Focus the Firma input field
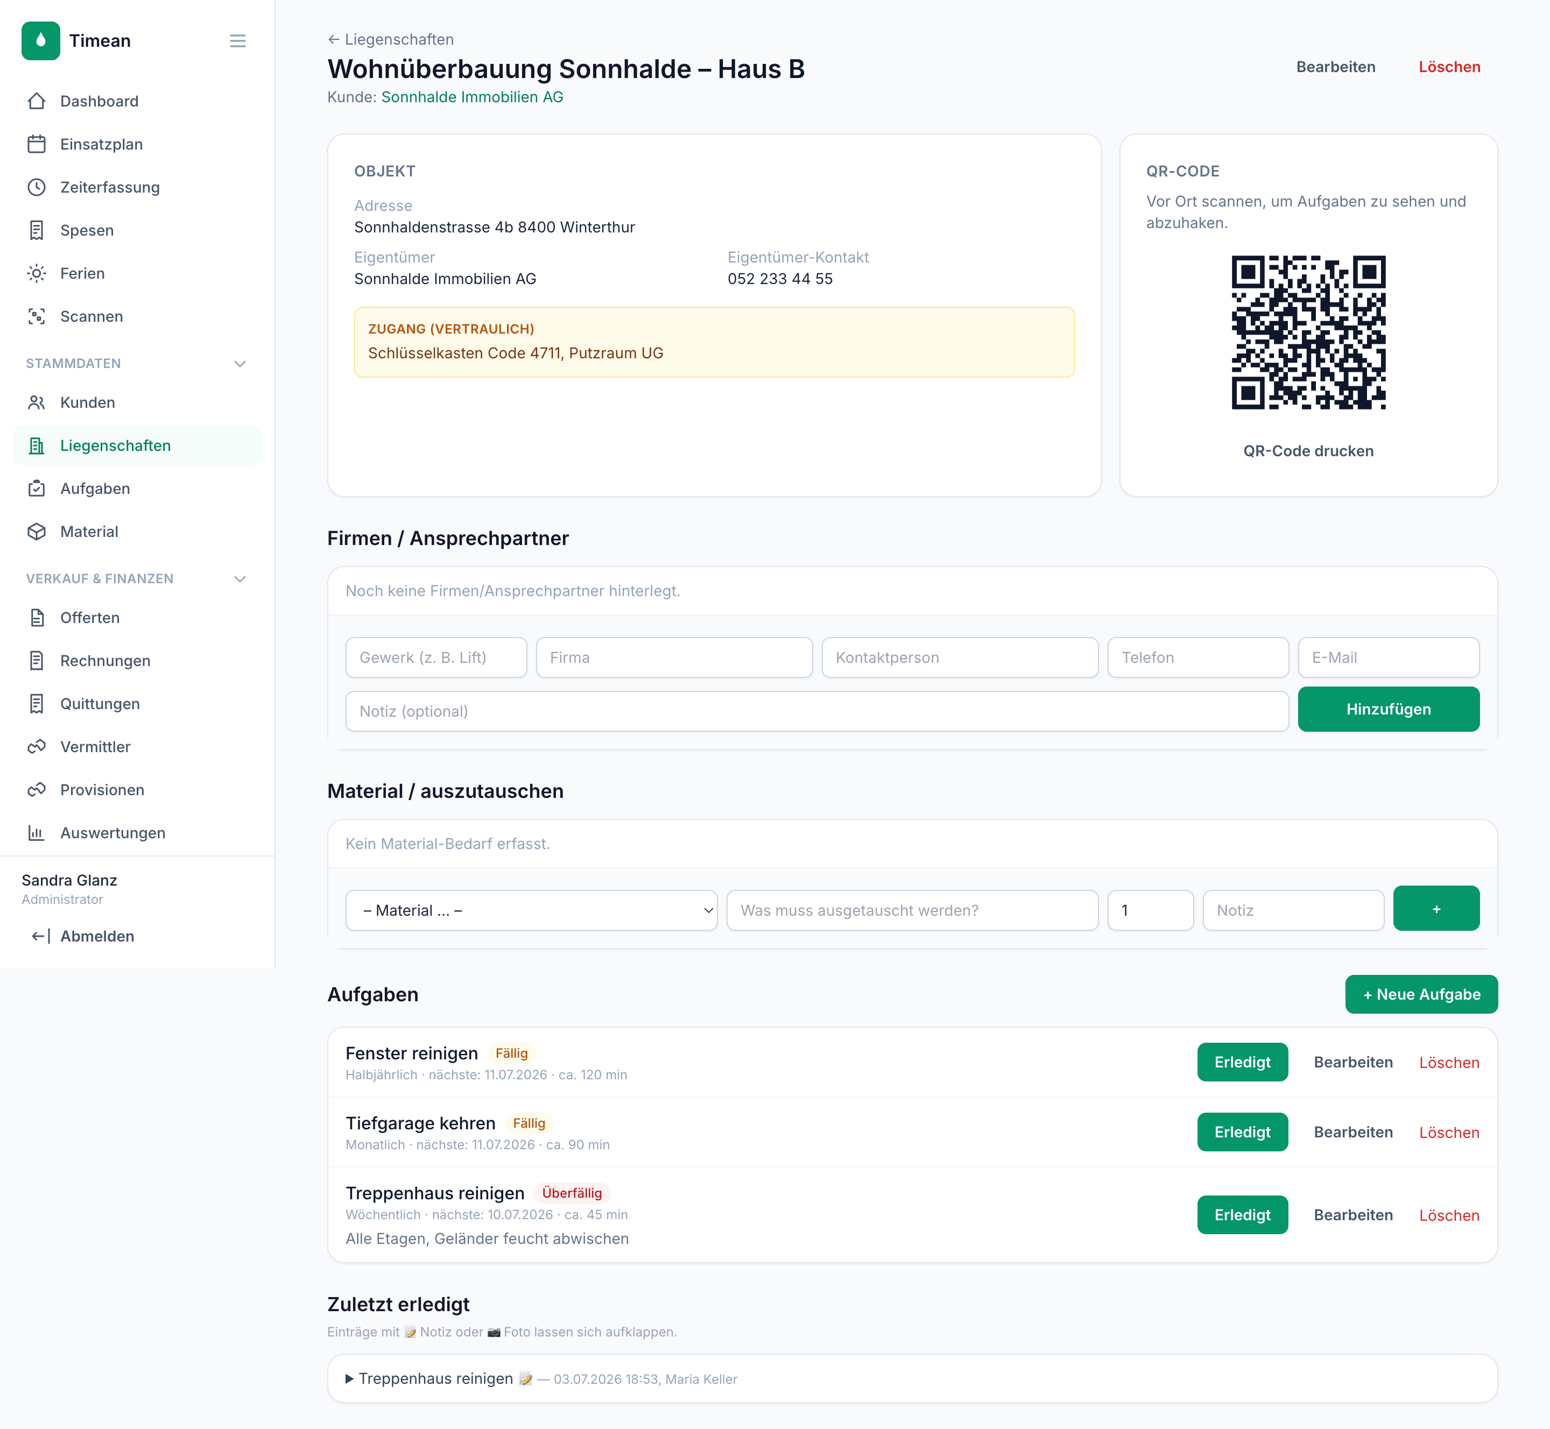This screenshot has height=1429, width=1550. [674, 657]
